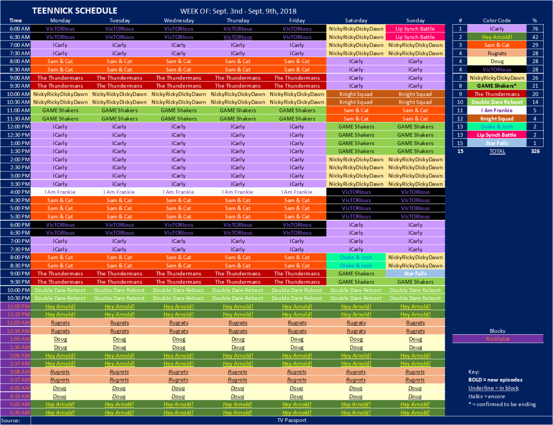The height and width of the screenshot is (425, 553).
Task: Click NickyRickyDickyDawn Monday 10:00 AM
Action: click(60, 94)
